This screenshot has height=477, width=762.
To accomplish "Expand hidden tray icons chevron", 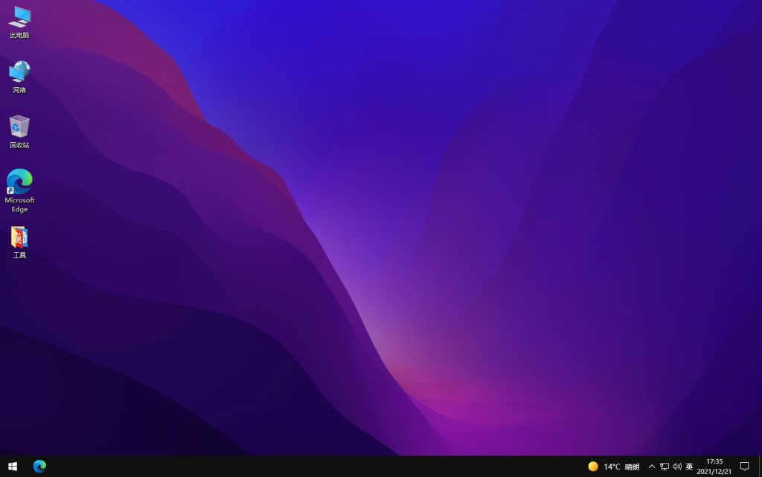I will coord(651,467).
